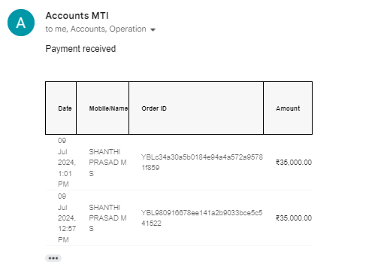
Task: Click ₹35,000.00 amount for the 1:01 PM payment
Action: pyautogui.click(x=294, y=163)
